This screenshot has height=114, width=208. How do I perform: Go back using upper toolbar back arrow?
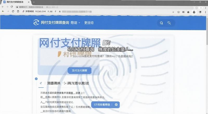point(3,7)
